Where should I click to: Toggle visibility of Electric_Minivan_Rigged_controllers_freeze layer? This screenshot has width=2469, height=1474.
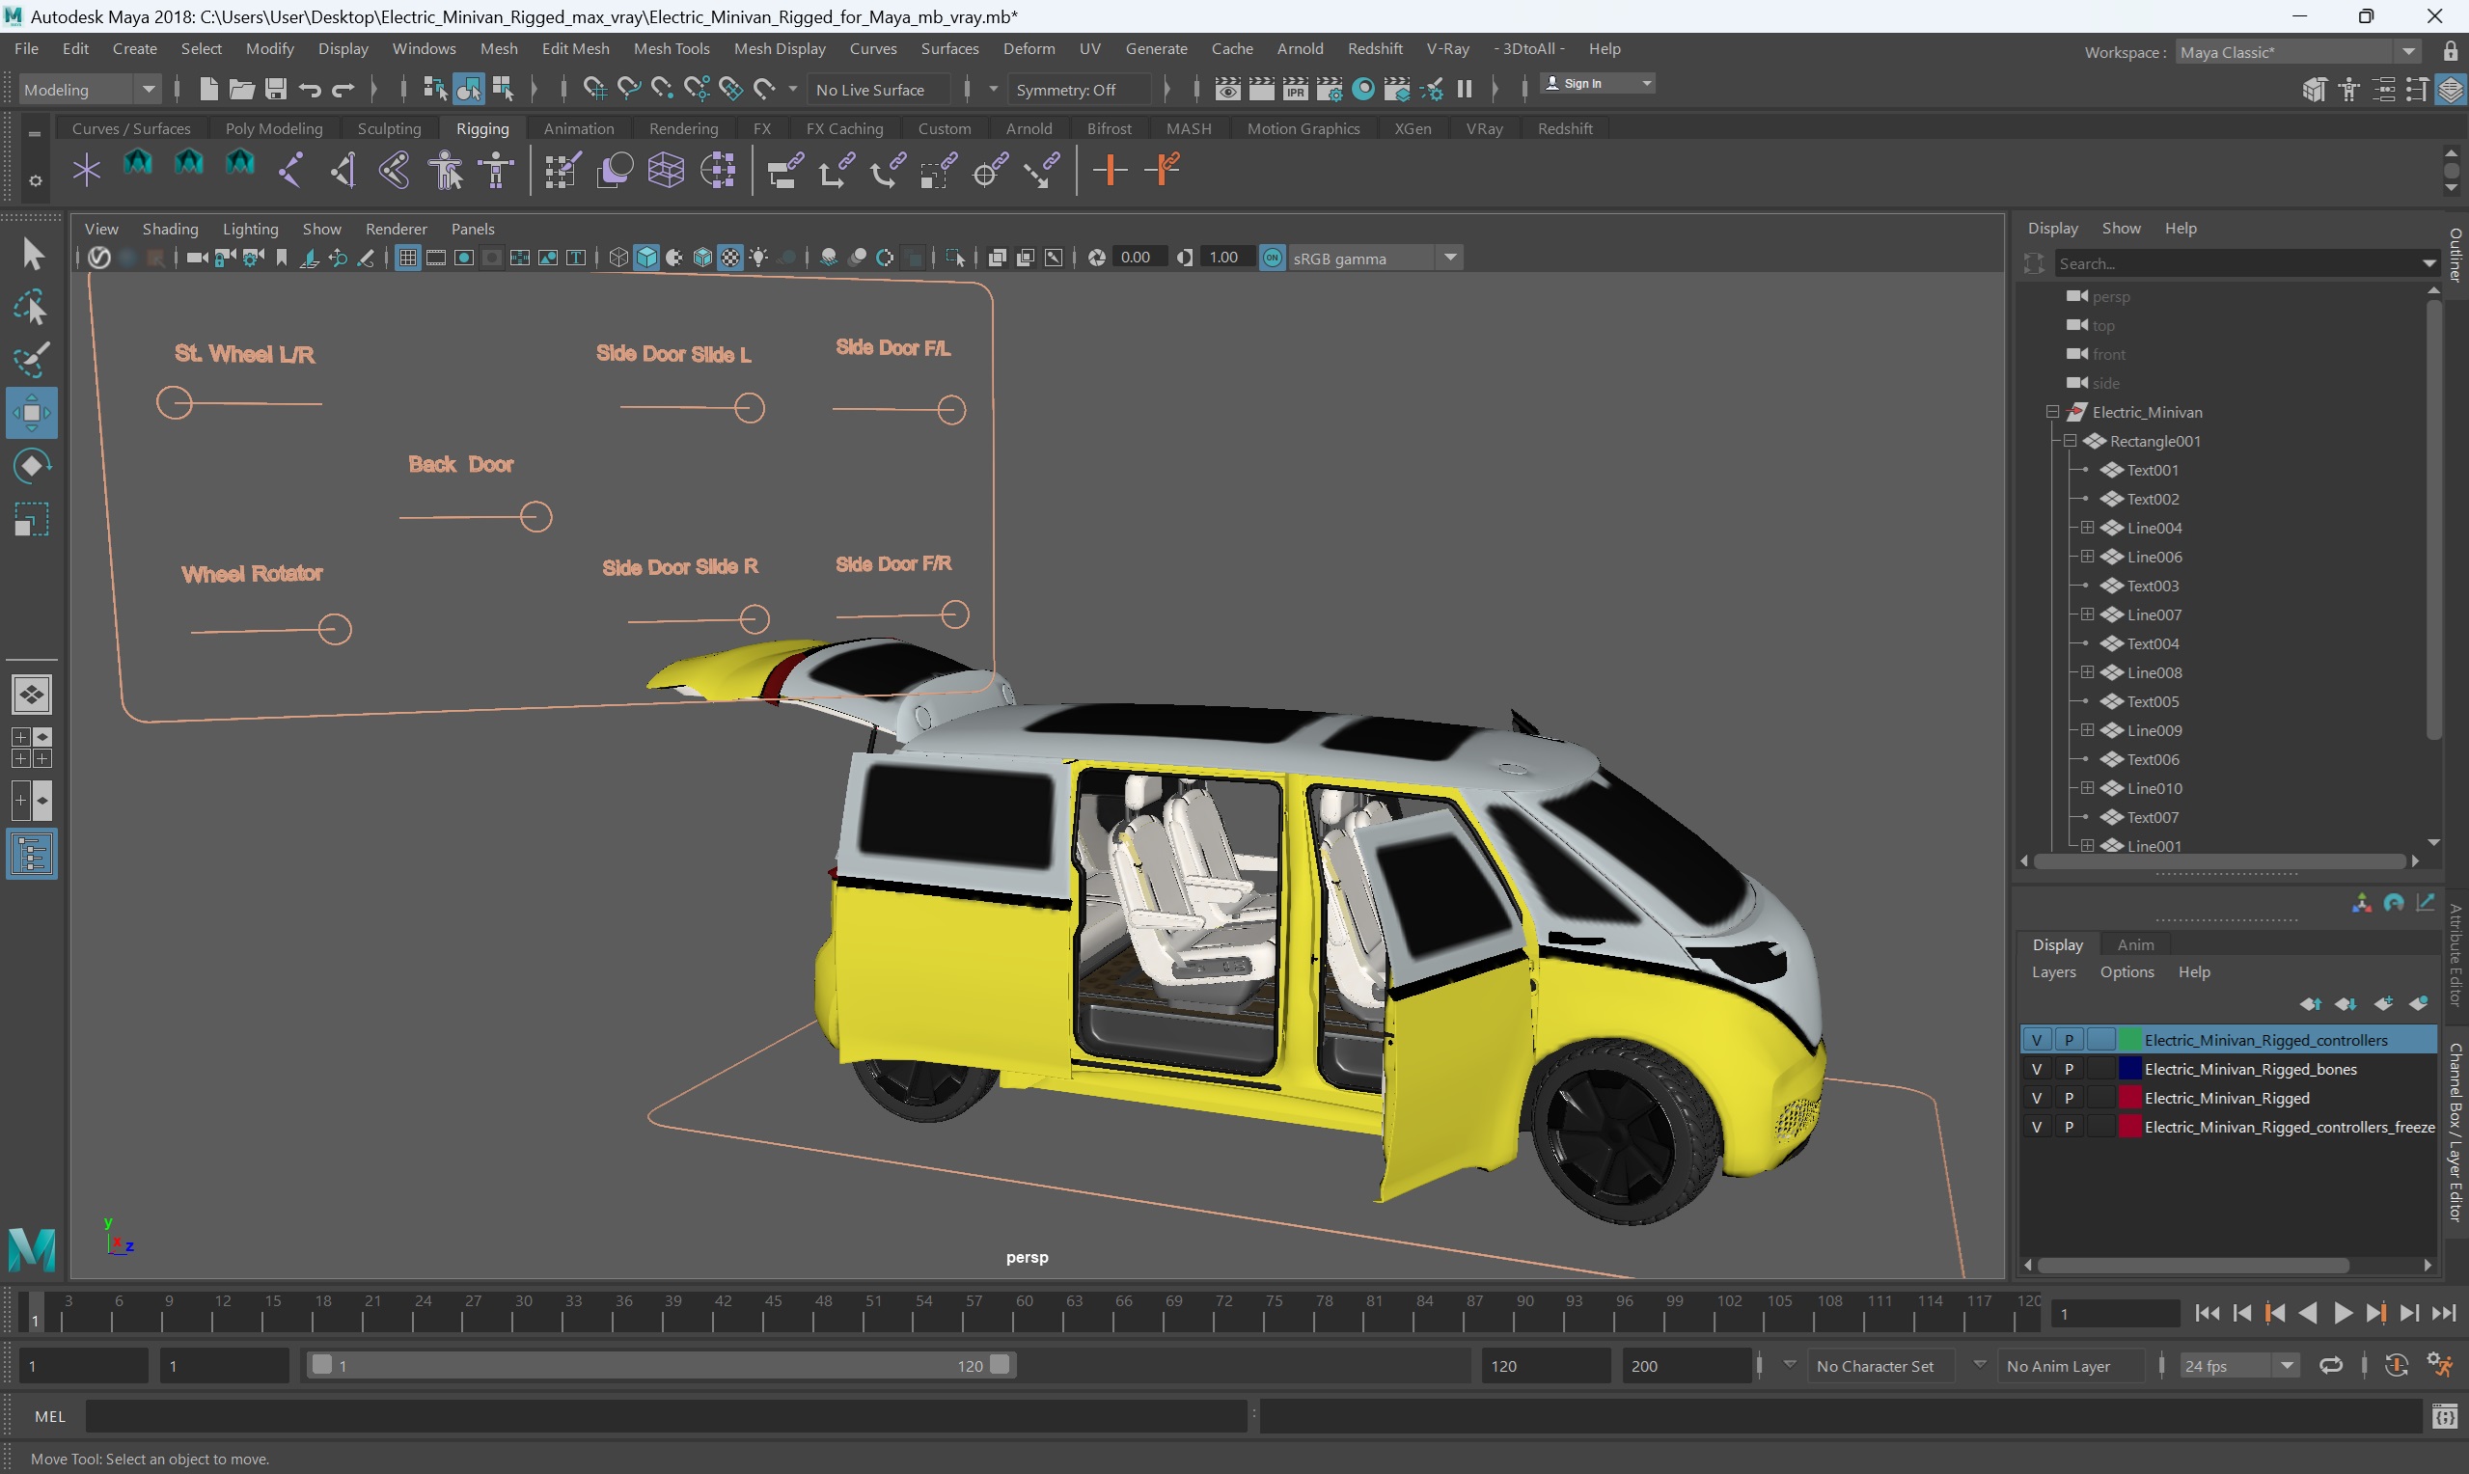(2036, 1127)
